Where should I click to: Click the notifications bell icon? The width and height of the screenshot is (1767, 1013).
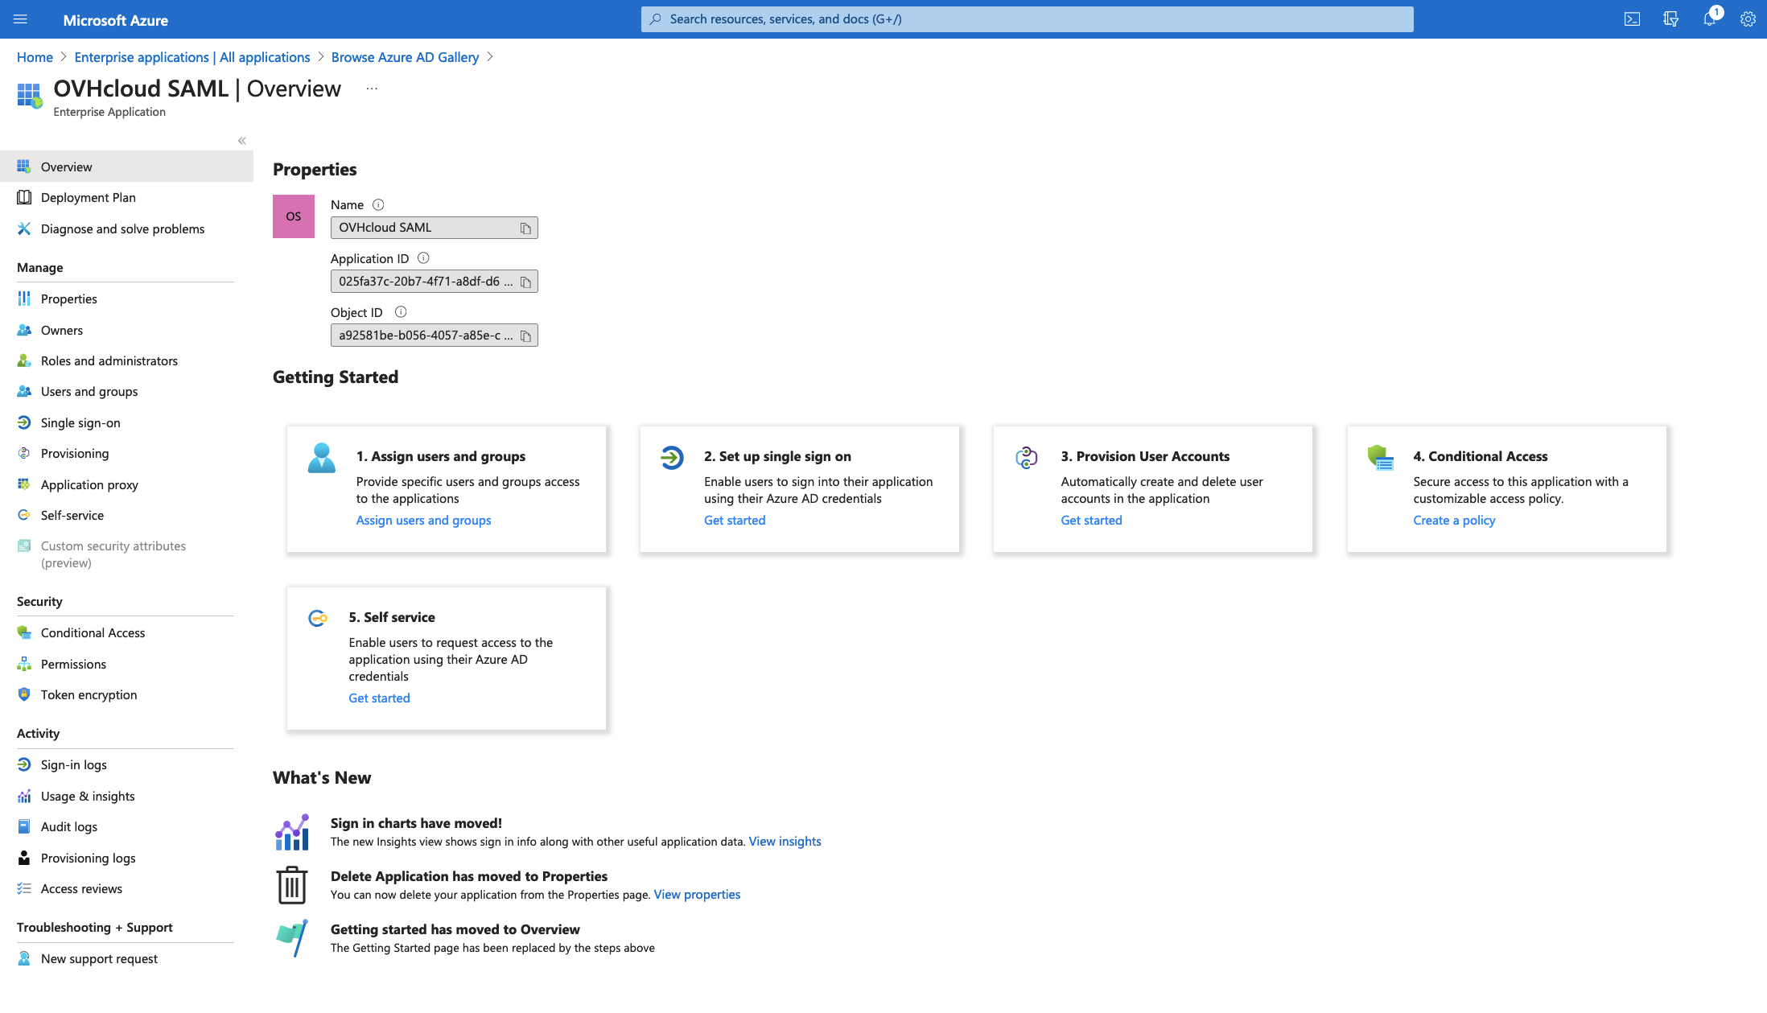coord(1711,19)
